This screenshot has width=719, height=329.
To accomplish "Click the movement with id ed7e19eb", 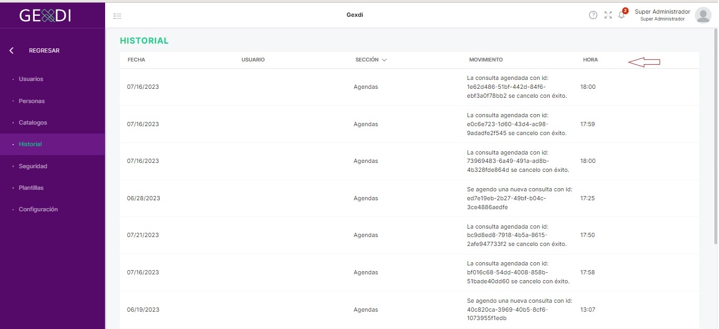I will click(x=519, y=198).
